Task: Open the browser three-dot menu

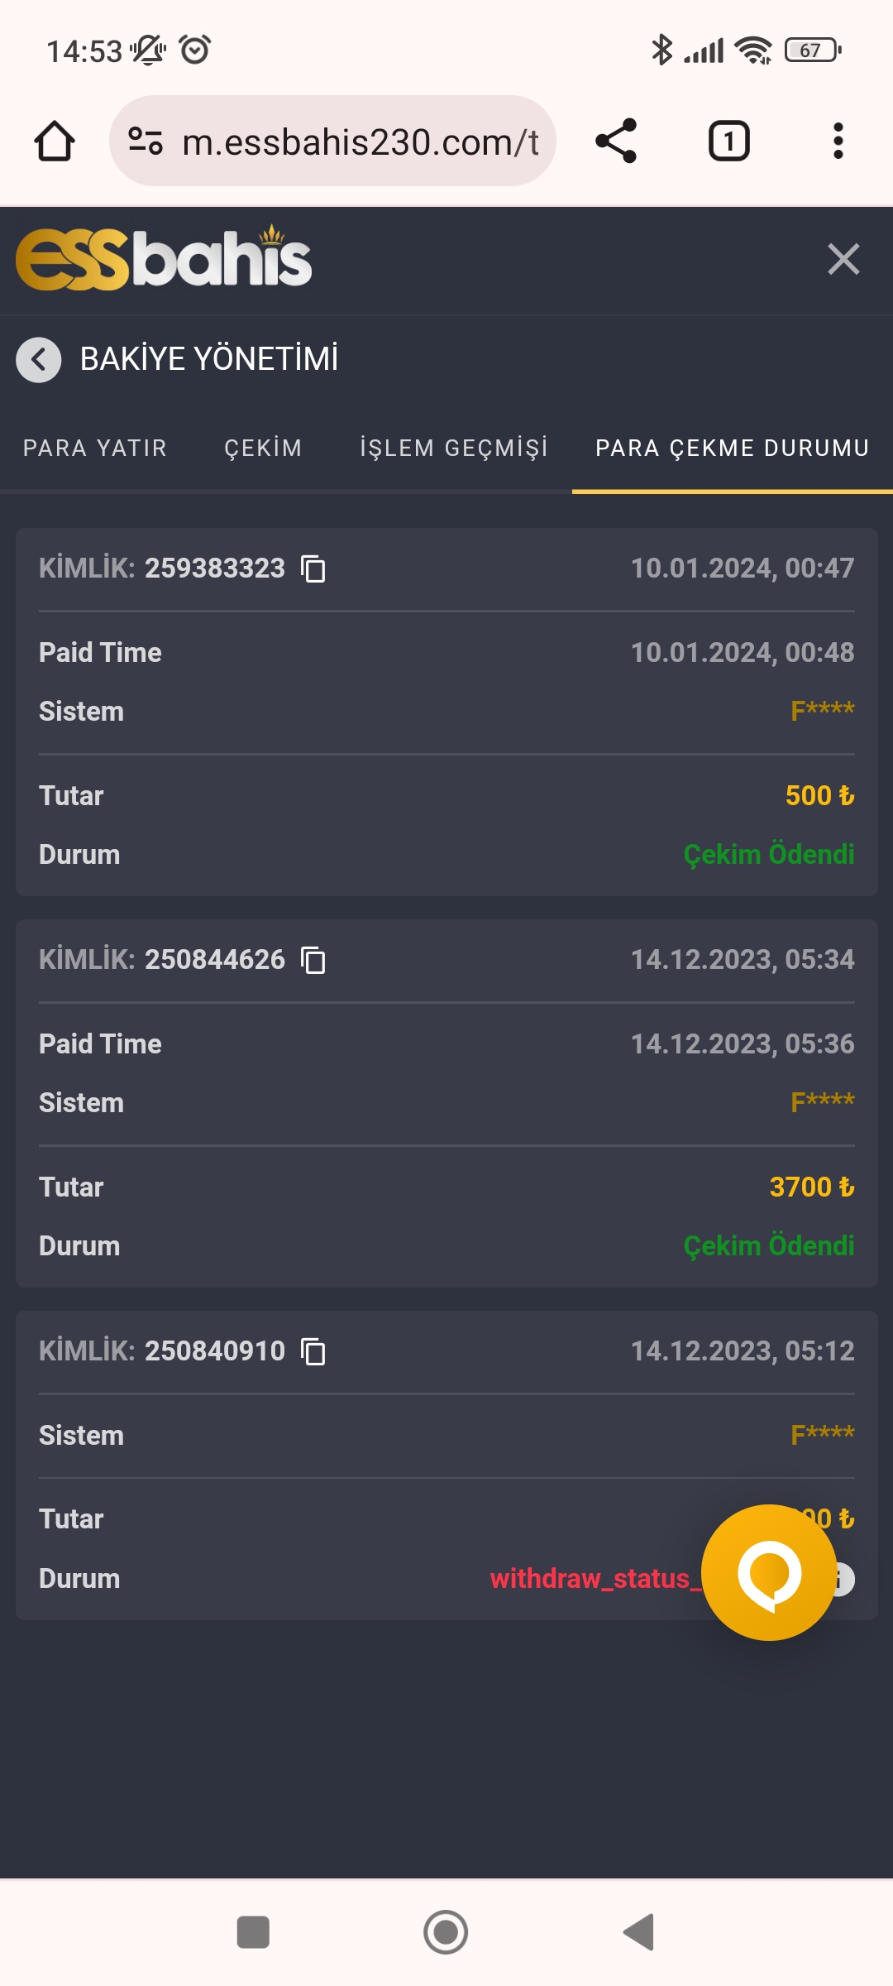Action: click(x=838, y=142)
